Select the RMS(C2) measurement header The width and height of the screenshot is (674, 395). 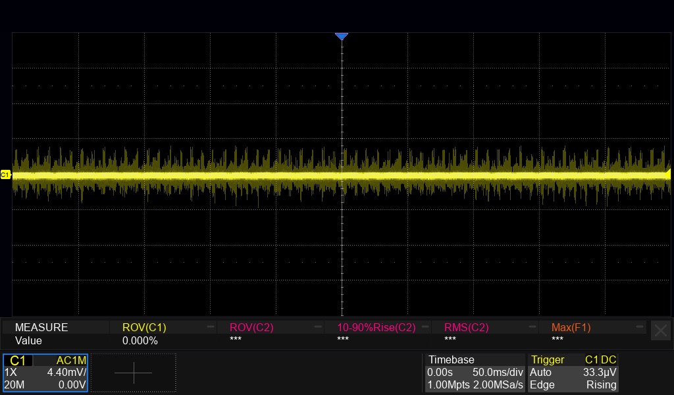467,327
